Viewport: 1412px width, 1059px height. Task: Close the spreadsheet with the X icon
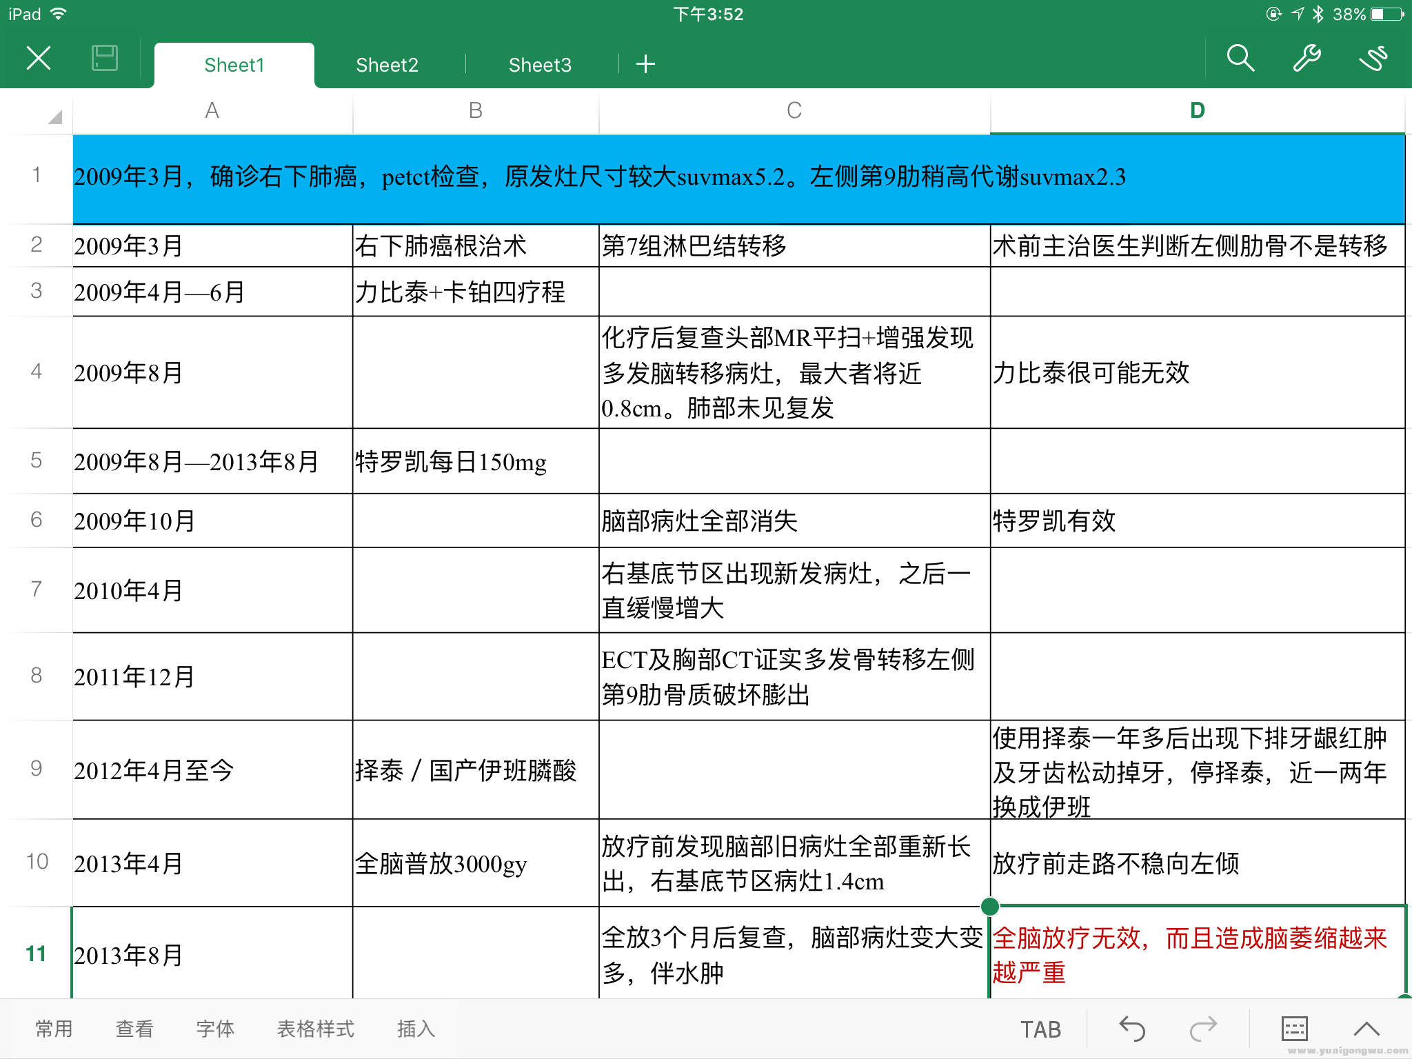[x=39, y=59]
